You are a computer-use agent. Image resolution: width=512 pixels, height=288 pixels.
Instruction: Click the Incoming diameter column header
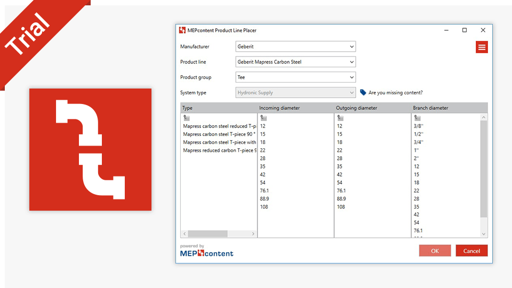pyautogui.click(x=295, y=108)
